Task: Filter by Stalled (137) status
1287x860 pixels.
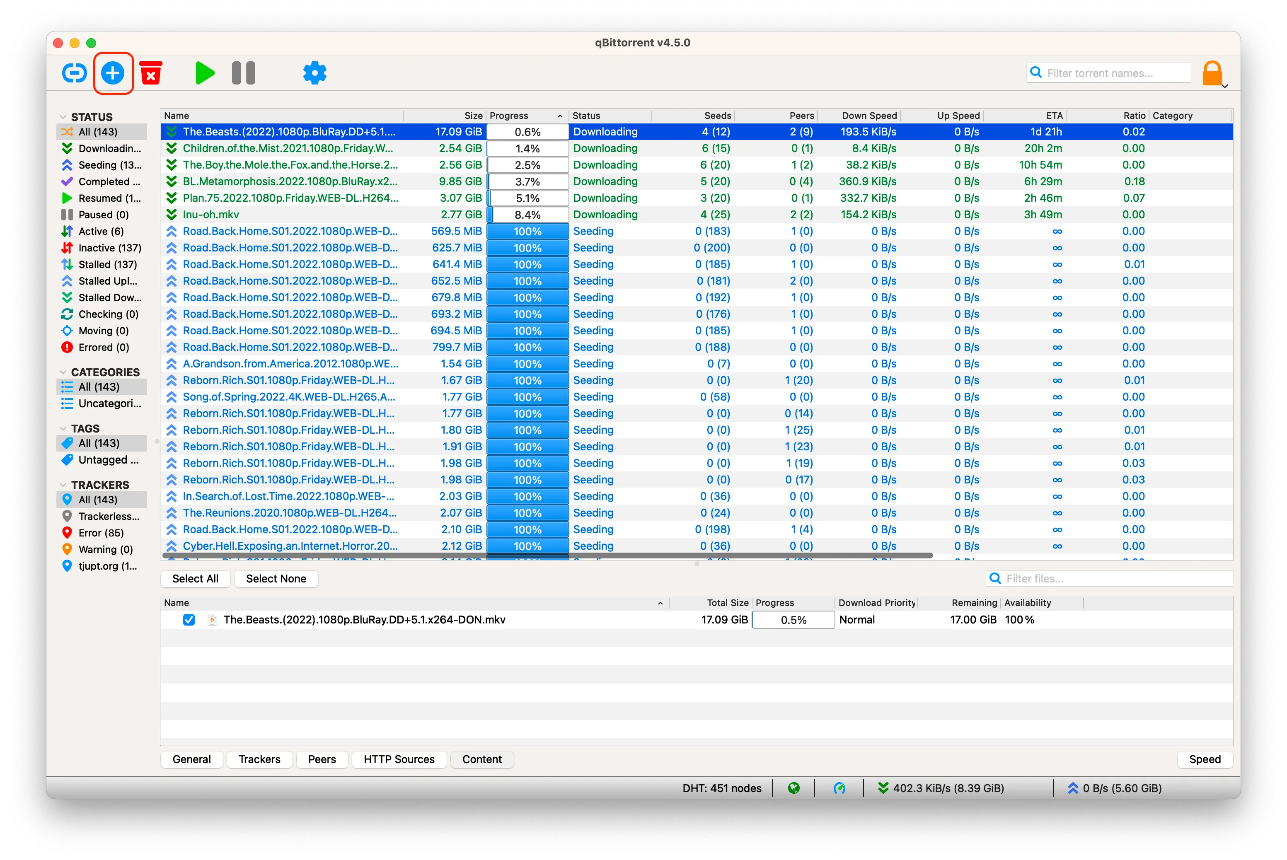Action: tap(102, 264)
